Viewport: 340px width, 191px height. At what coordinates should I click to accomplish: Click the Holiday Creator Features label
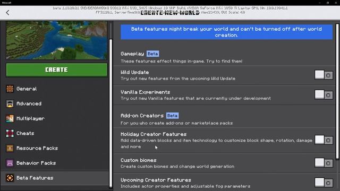154,134
